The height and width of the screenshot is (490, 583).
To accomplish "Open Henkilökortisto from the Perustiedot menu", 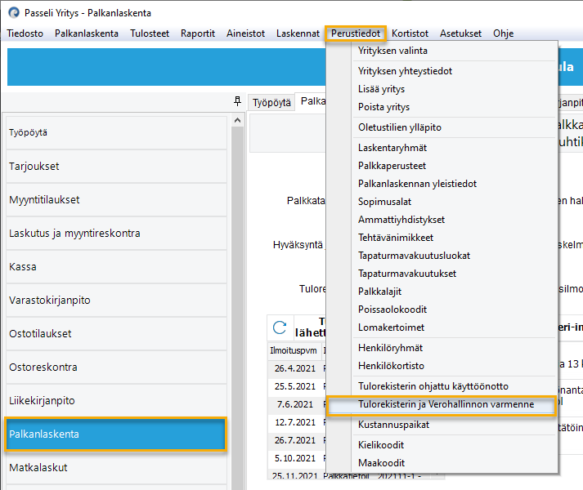I will point(391,366).
